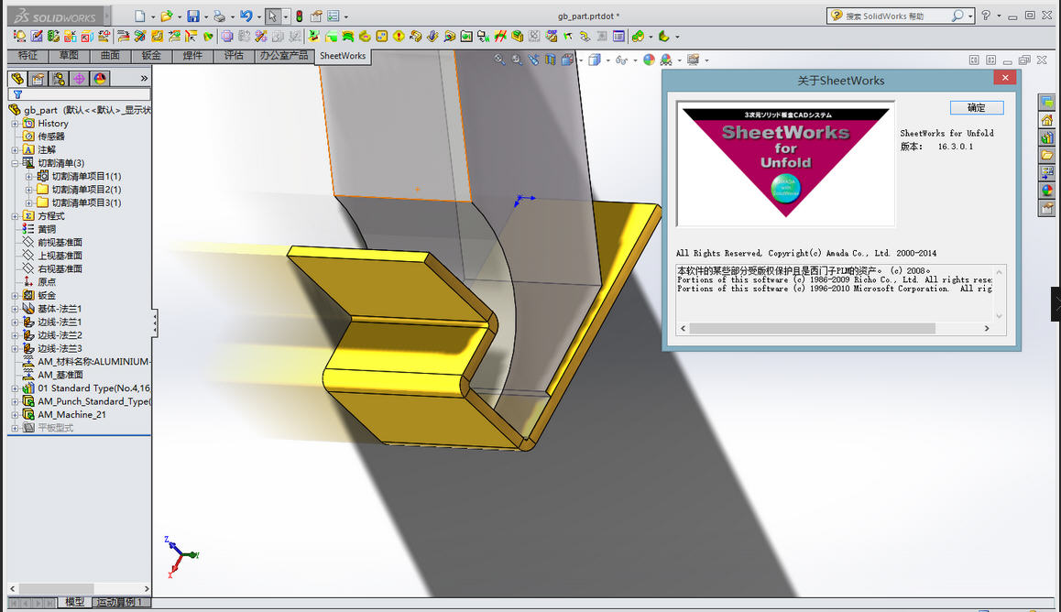Click 确定 in the About SheetWorks dialog
Viewport: 1061px width, 612px height.
[977, 107]
